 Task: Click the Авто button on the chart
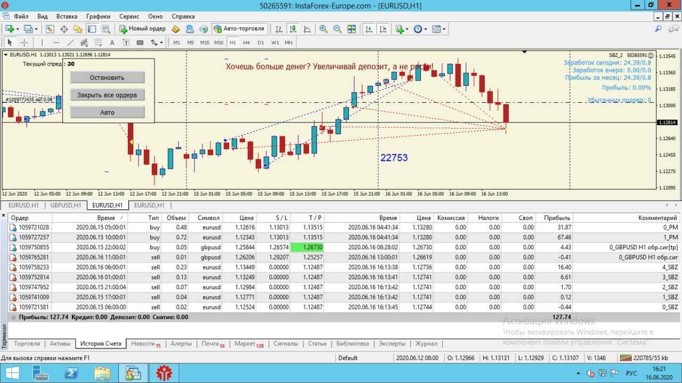(107, 112)
